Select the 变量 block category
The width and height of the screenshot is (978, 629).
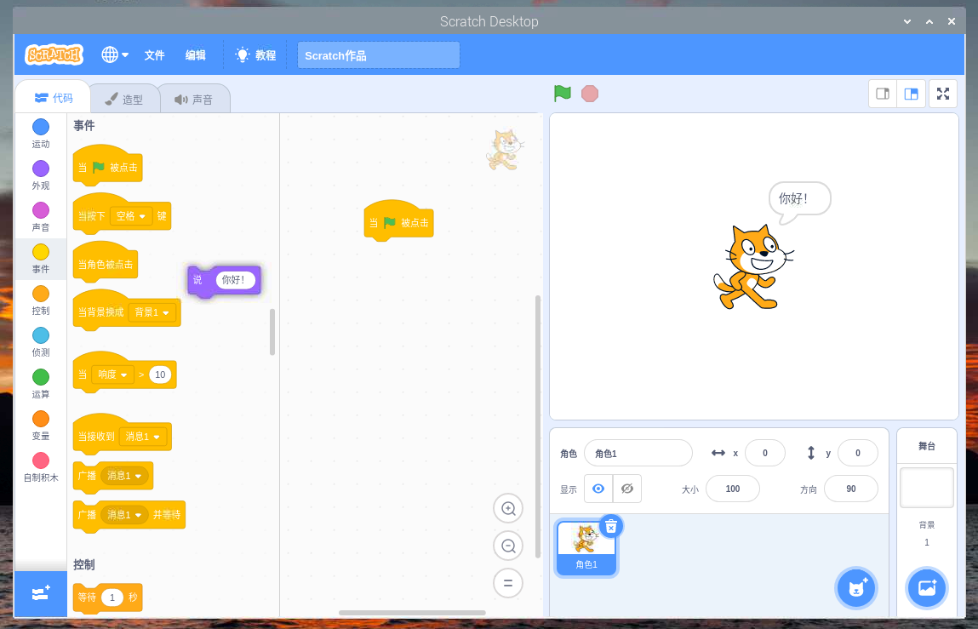pyautogui.click(x=41, y=426)
